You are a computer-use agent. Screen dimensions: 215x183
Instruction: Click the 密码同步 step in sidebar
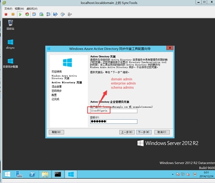point(57,91)
